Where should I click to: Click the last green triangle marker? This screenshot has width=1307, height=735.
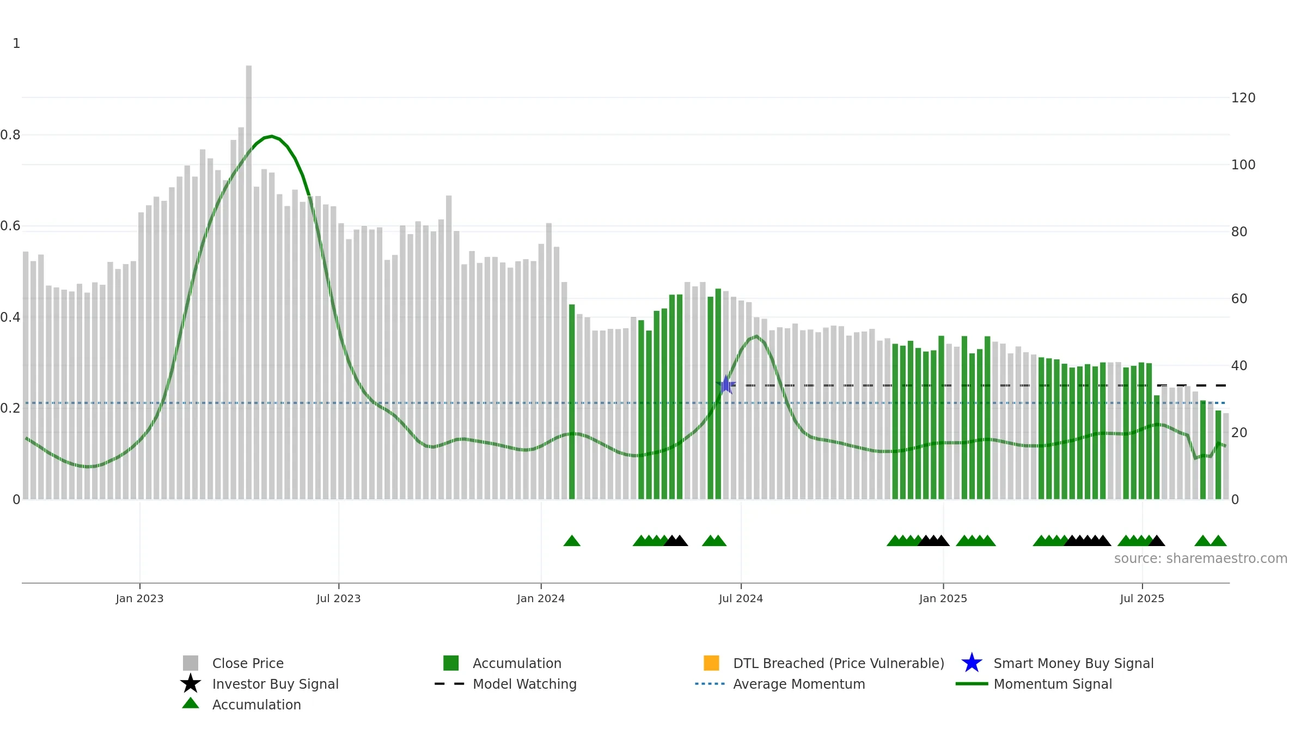point(1218,541)
